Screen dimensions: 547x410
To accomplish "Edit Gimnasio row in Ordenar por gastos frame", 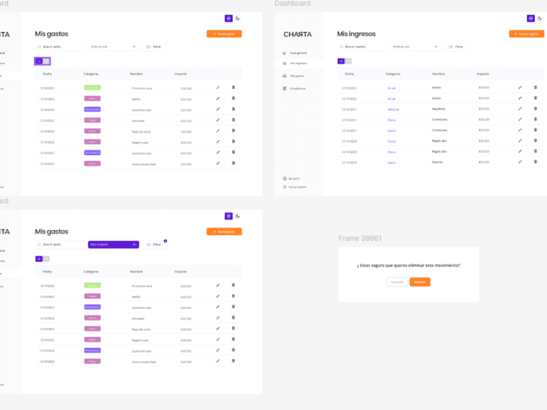I will click(218, 120).
